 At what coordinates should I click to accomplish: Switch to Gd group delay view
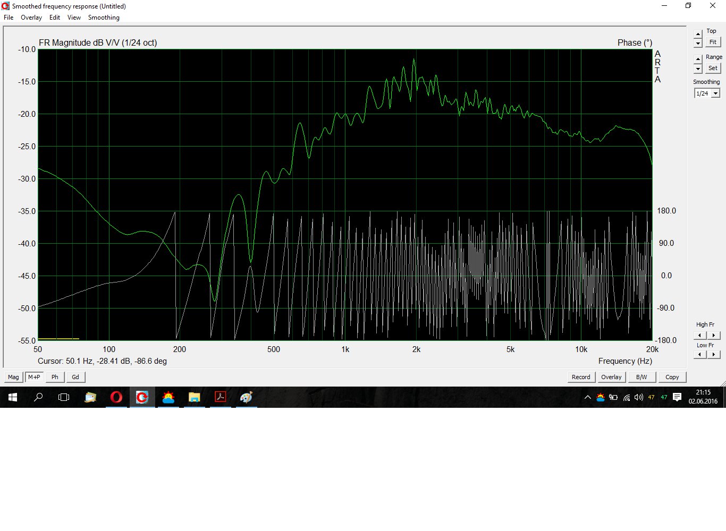click(75, 377)
